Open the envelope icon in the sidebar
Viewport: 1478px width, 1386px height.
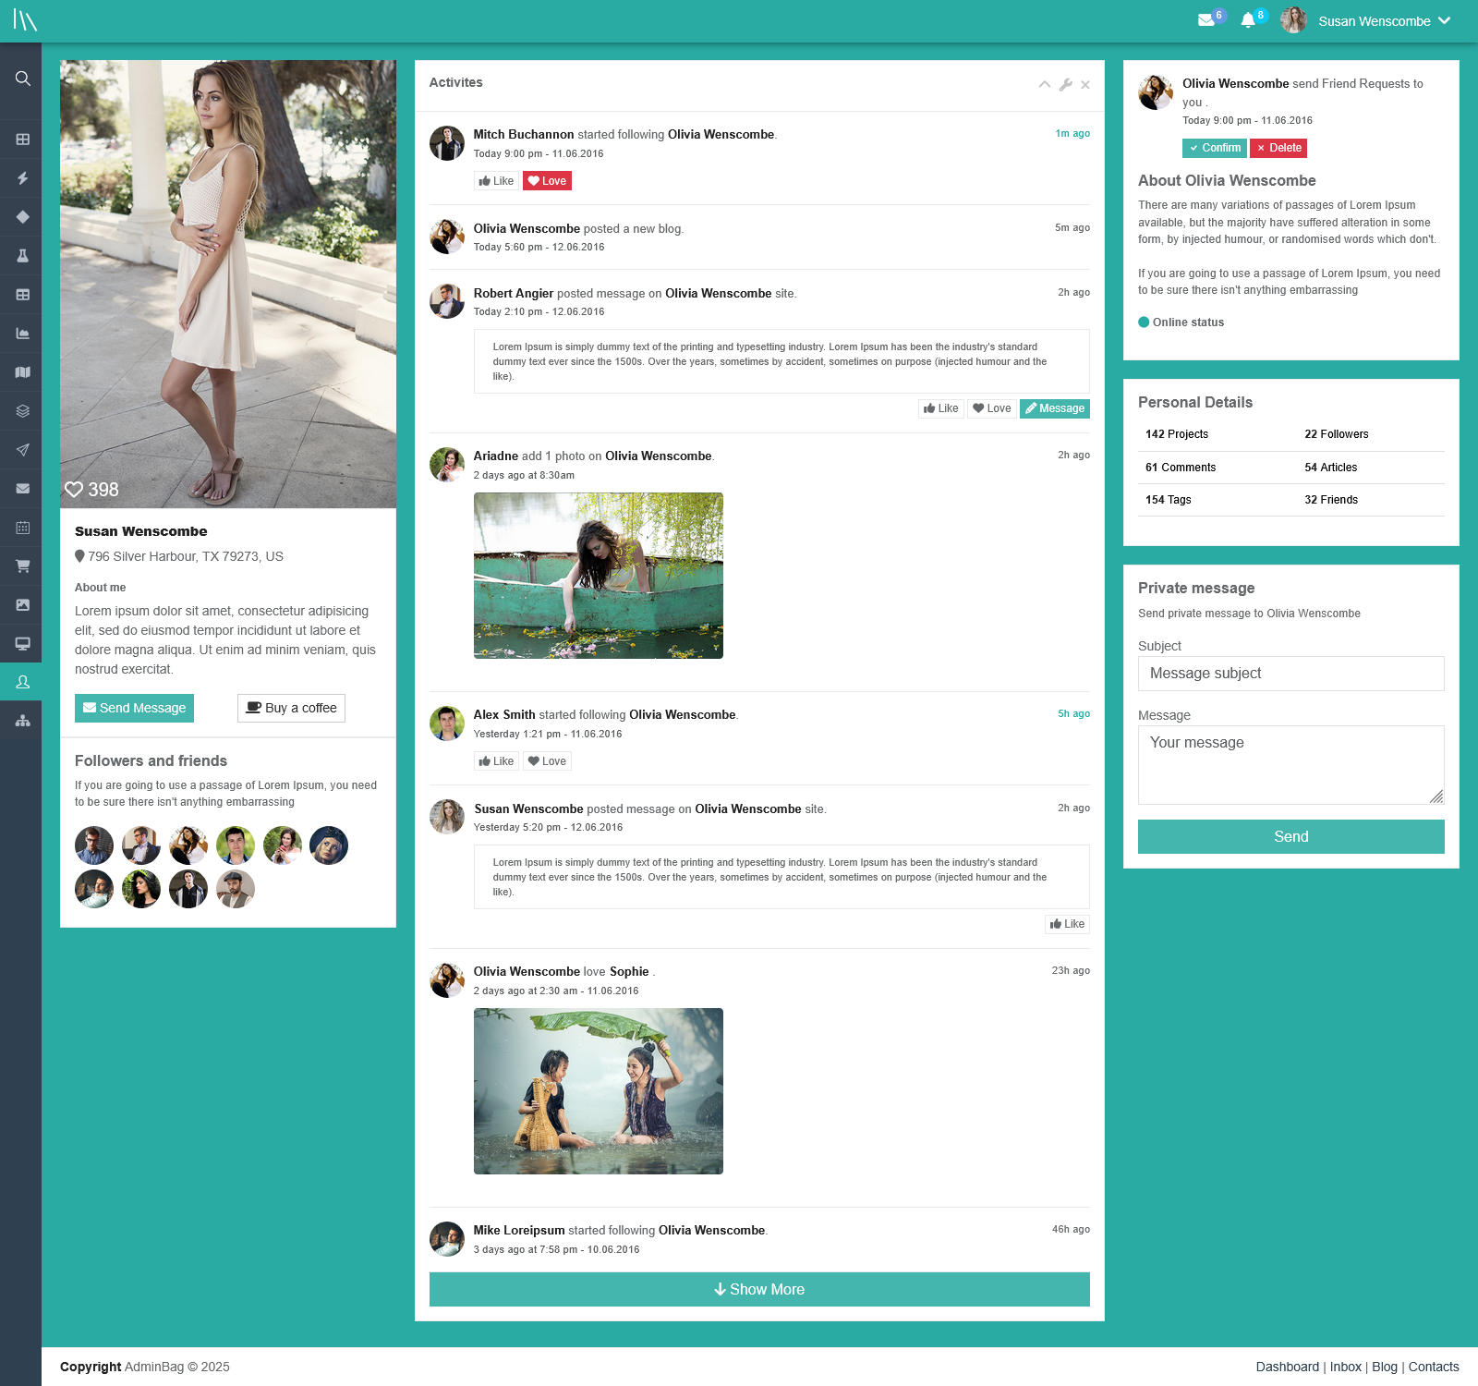pyautogui.click(x=23, y=489)
